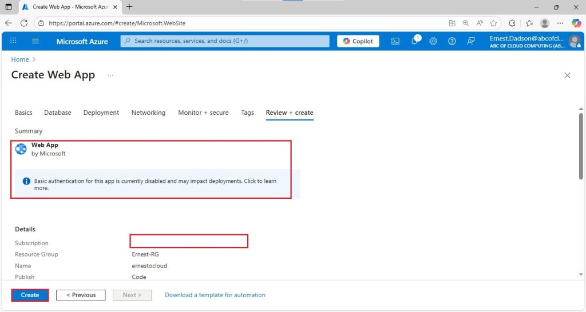Viewport: 586px width, 312px height.
Task: Open the Edge Copilot sidebar icon
Action: pyautogui.click(x=576, y=23)
